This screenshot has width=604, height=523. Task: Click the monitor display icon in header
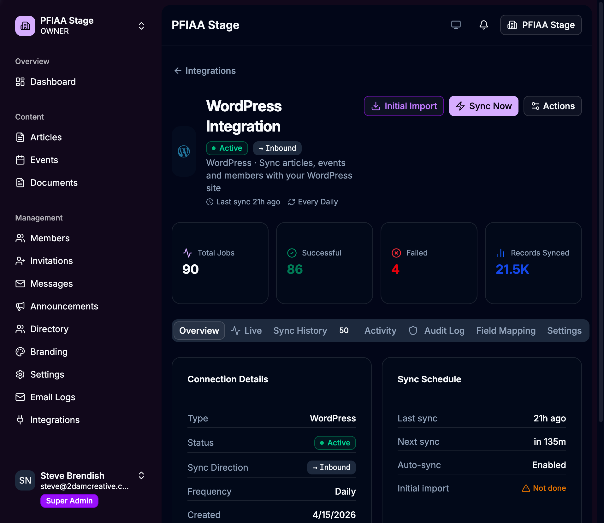(x=456, y=25)
